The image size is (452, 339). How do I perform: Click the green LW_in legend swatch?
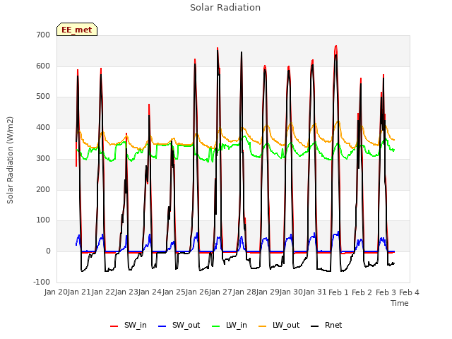tap(216, 326)
